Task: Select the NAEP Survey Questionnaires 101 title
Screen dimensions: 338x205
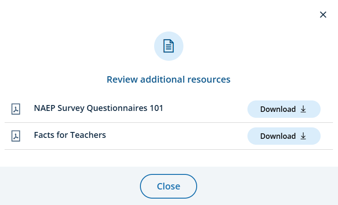Action: [x=98, y=109]
